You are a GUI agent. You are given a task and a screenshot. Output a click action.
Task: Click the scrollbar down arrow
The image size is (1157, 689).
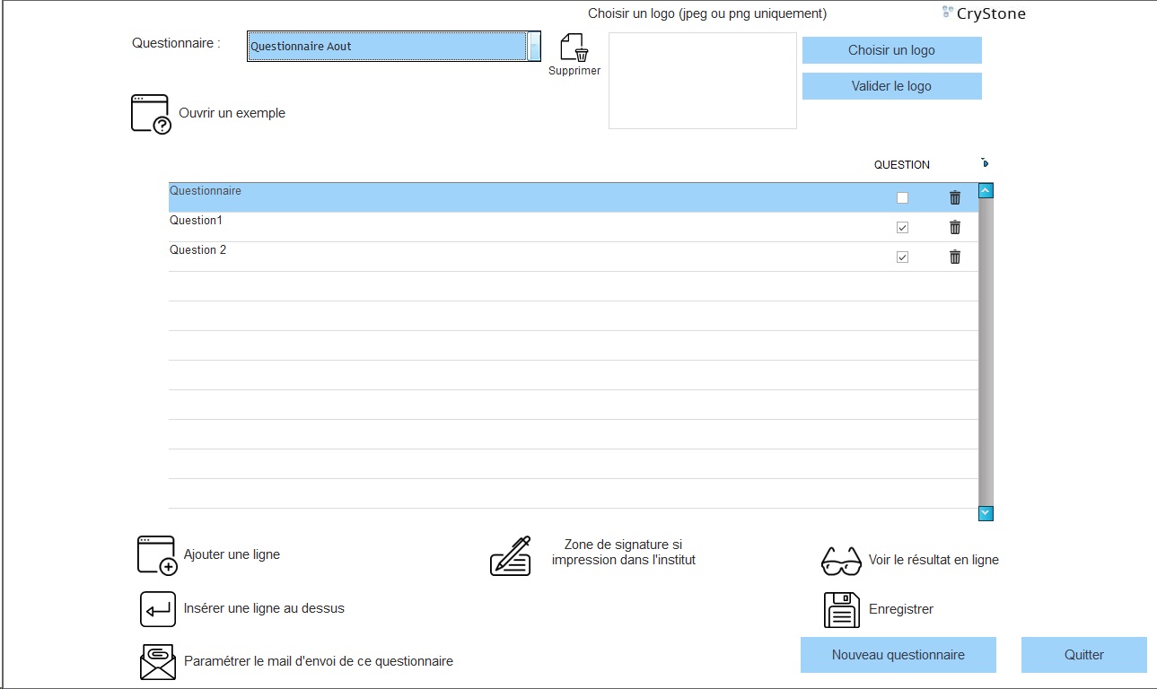tap(985, 513)
